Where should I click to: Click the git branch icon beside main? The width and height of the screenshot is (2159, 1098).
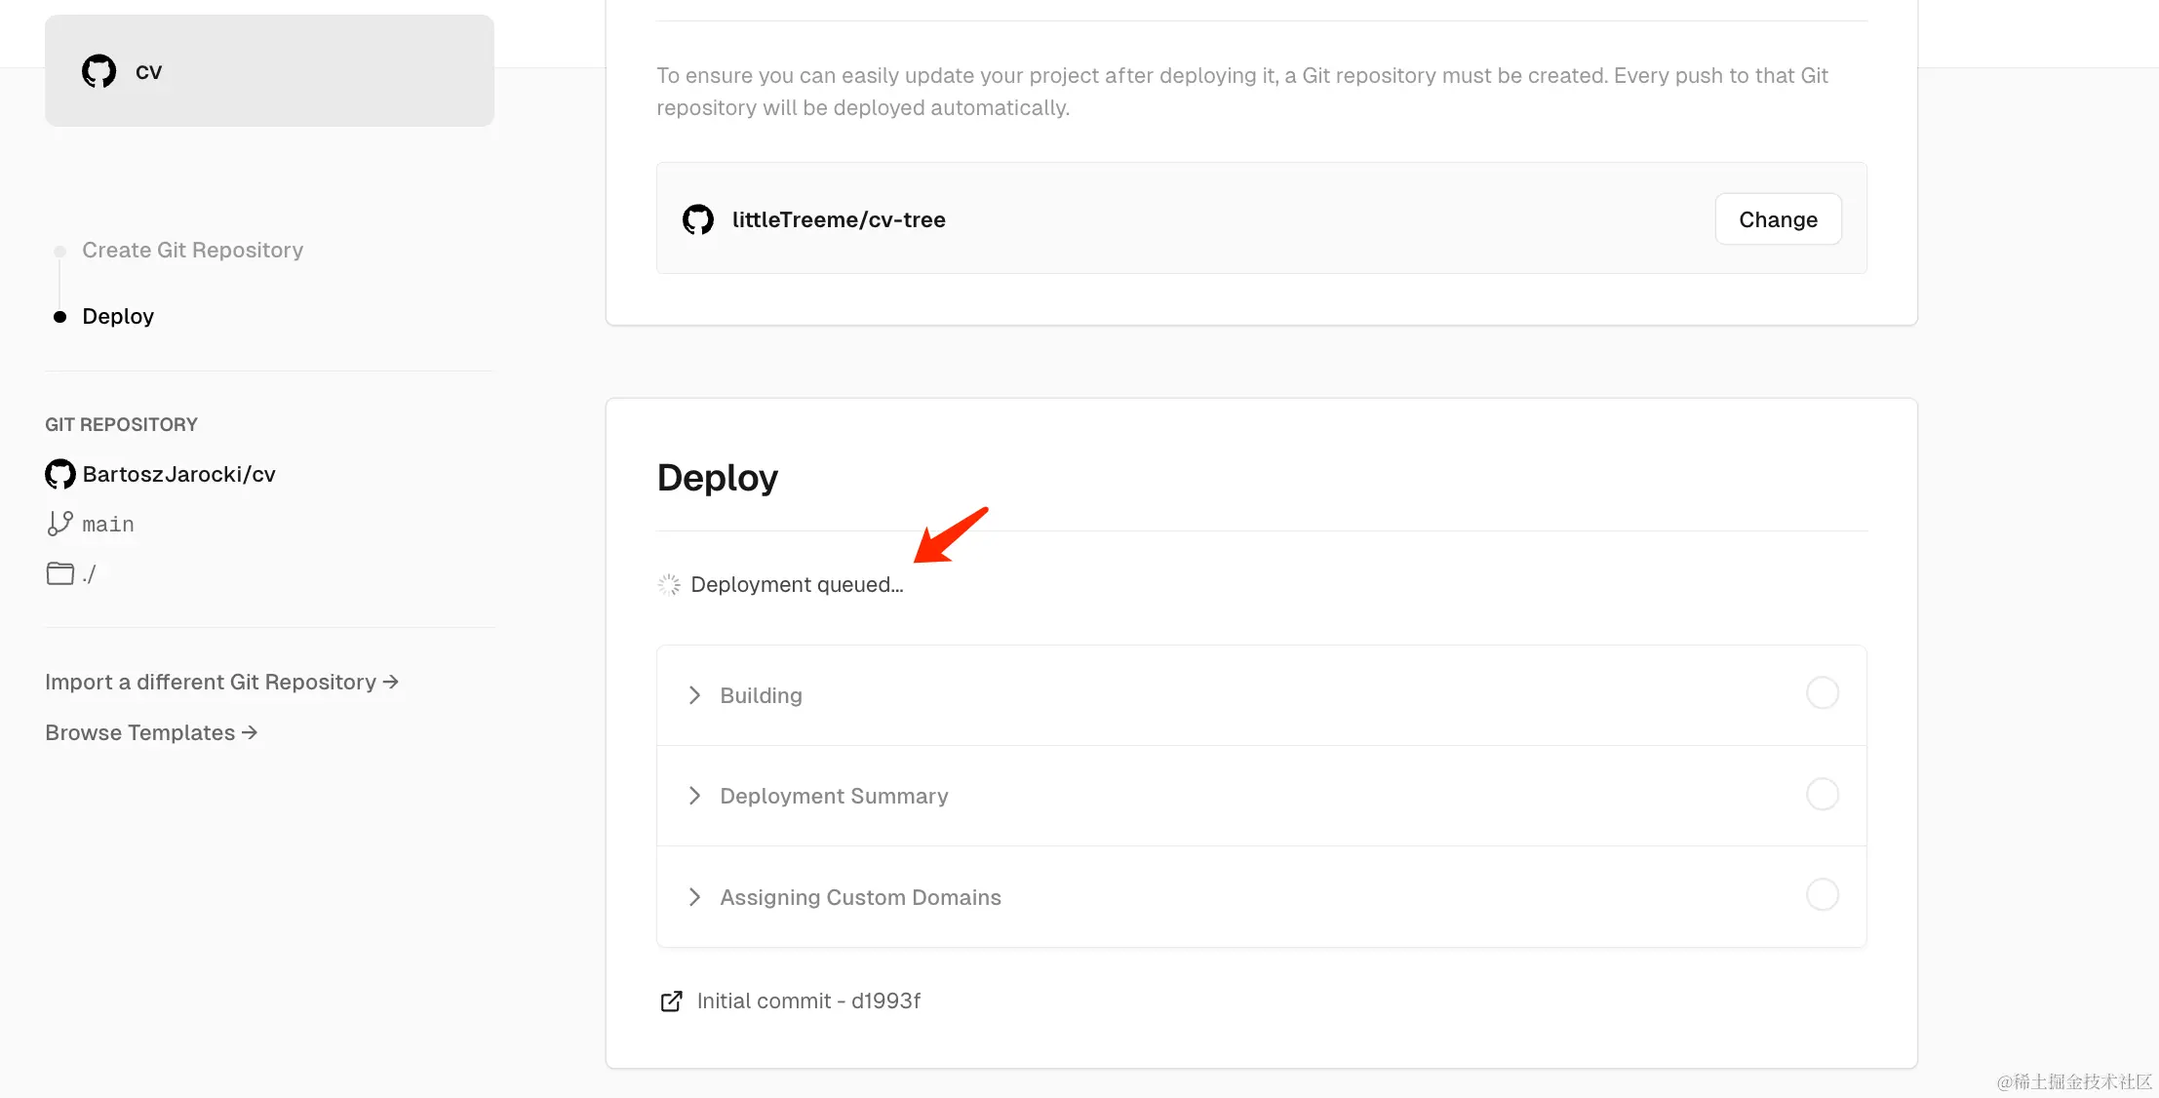tap(59, 524)
